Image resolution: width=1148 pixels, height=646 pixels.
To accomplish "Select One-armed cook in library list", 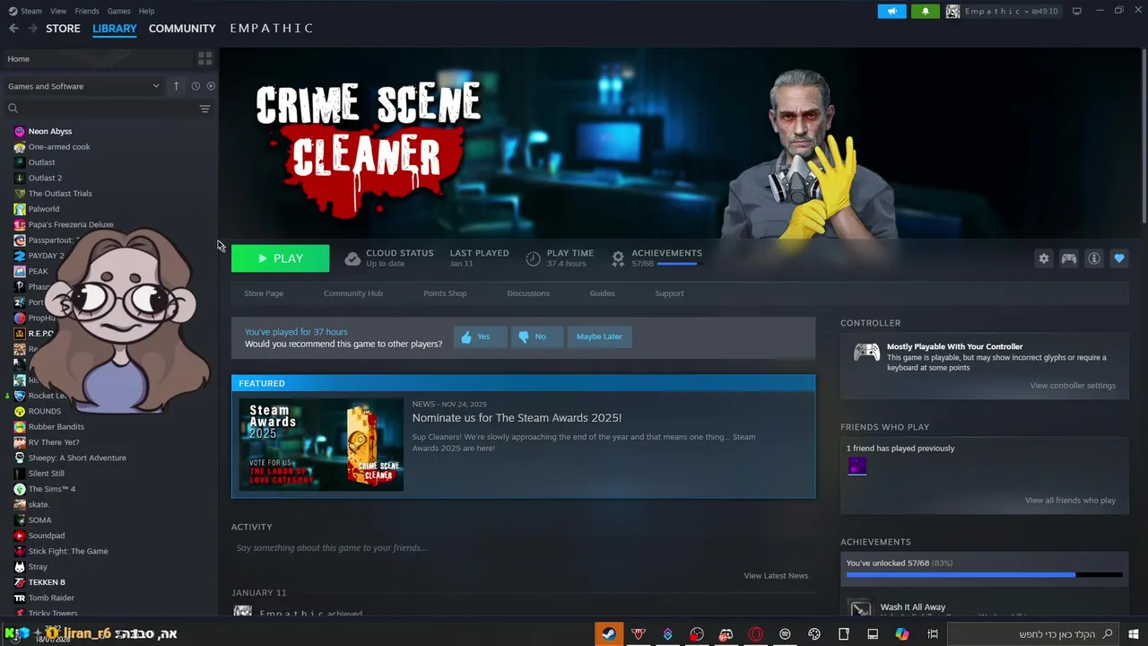I will pyautogui.click(x=59, y=147).
